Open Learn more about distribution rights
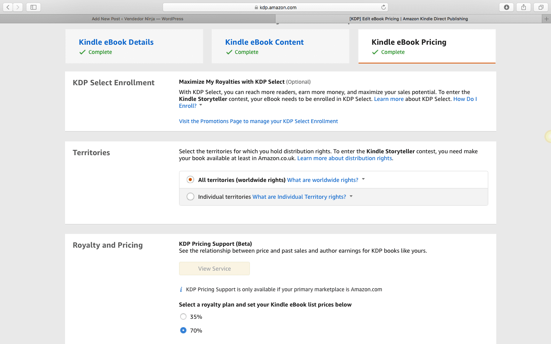 344,158
